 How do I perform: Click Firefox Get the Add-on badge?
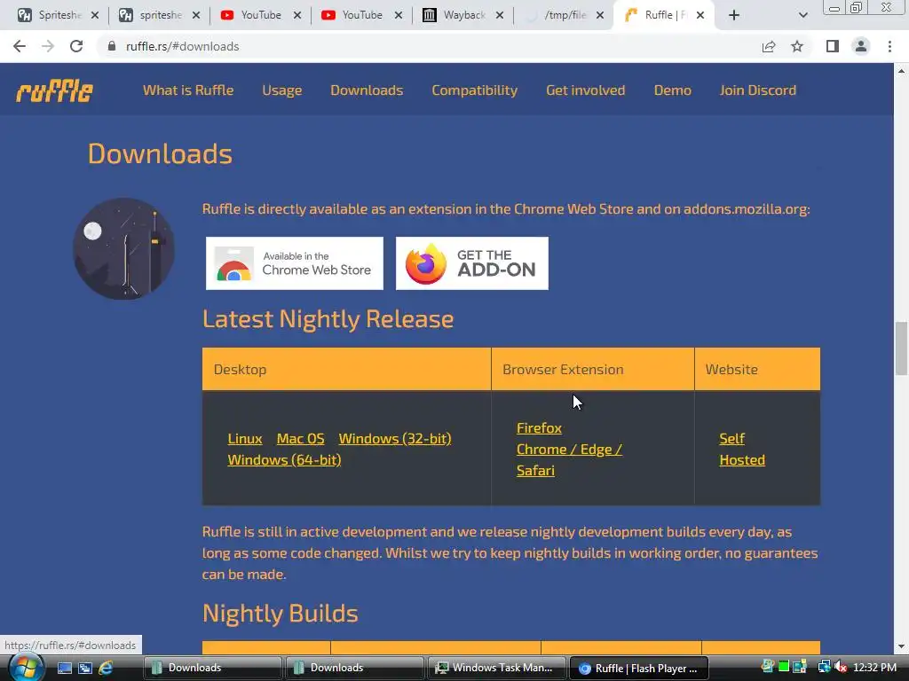pos(472,263)
